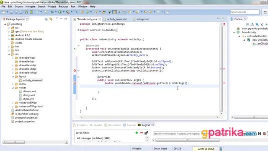268x151 pixels.
Task: Run garbage collector trash icon
Action: (x=221, y=149)
